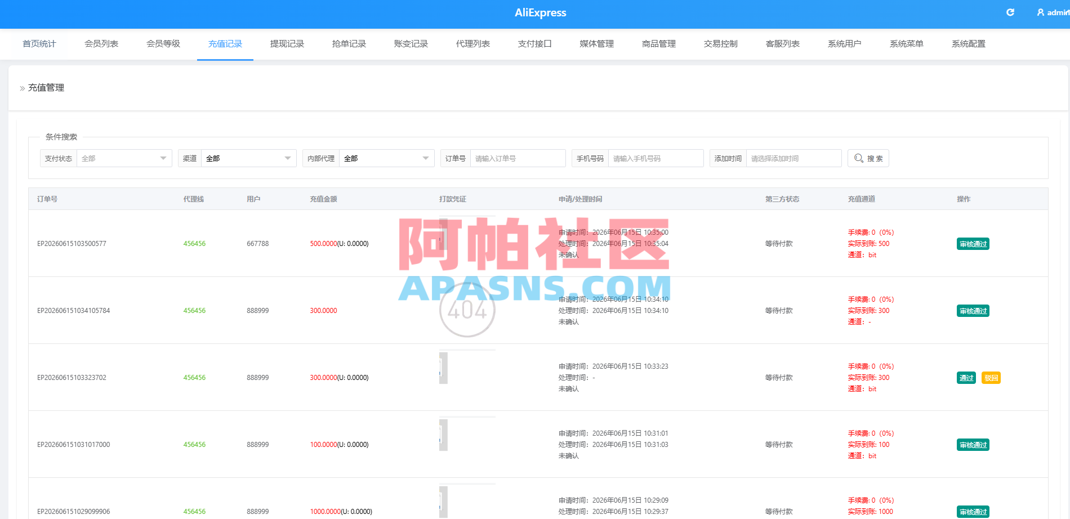Expand the 渠道 dropdown
1070x519 pixels.
tap(249, 158)
